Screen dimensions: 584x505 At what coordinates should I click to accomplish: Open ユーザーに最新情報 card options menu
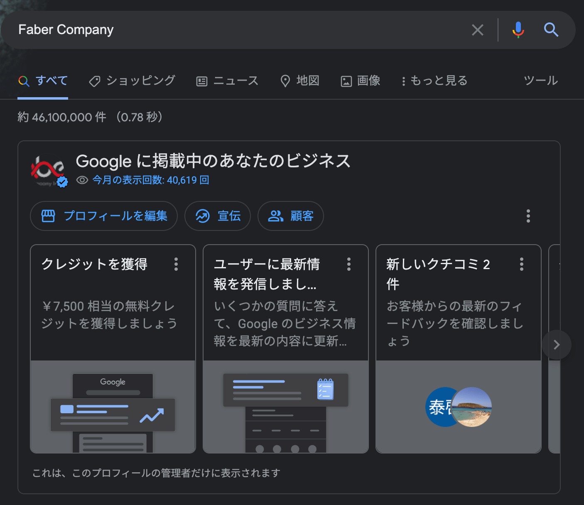click(349, 264)
